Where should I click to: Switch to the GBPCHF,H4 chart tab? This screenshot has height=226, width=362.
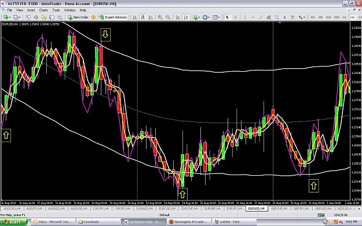(x=279, y=209)
